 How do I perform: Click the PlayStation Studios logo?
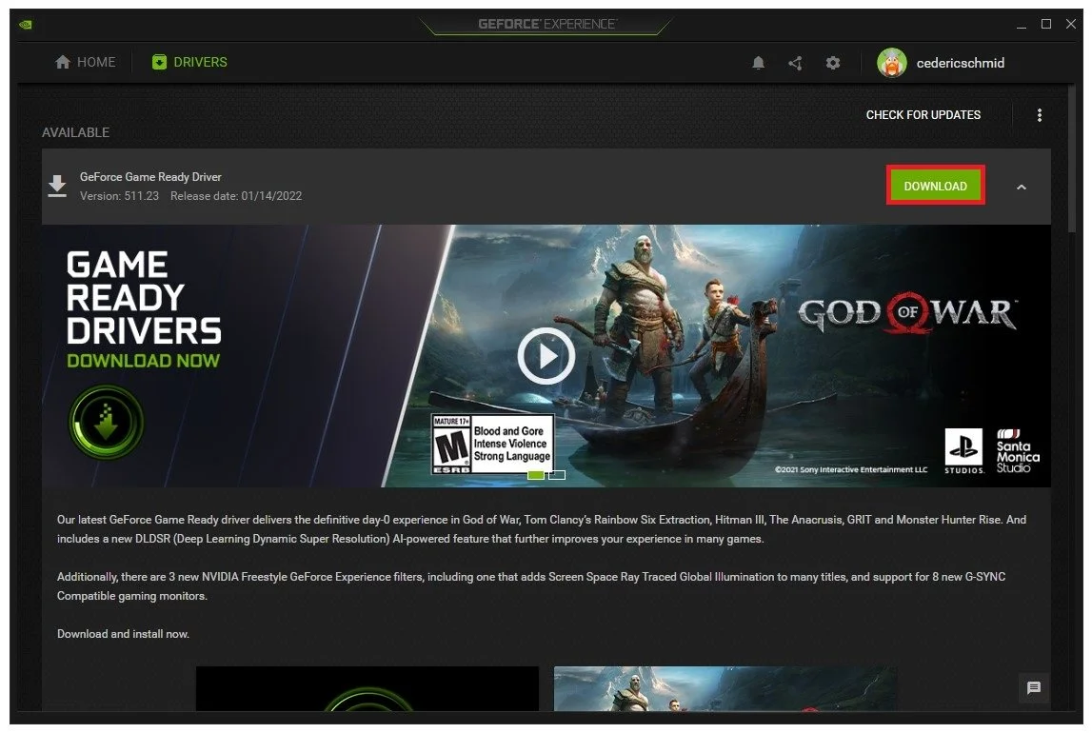[x=963, y=451]
